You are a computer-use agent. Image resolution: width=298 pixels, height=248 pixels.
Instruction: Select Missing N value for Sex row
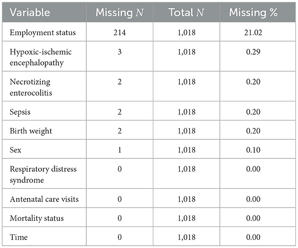coord(120,150)
